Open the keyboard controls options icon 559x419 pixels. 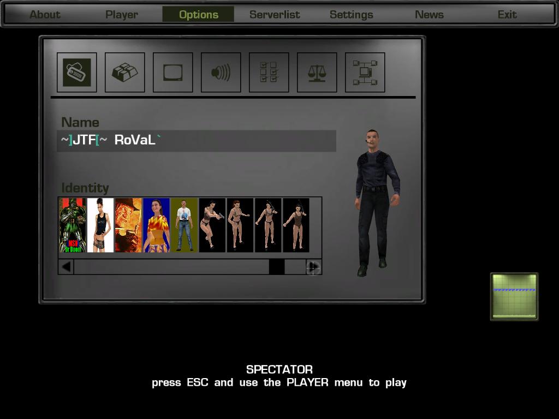125,73
